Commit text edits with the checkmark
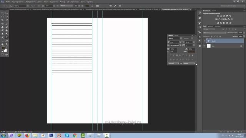 (115, 6)
